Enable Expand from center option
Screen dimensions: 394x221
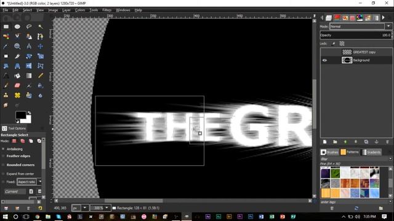coord(3,174)
